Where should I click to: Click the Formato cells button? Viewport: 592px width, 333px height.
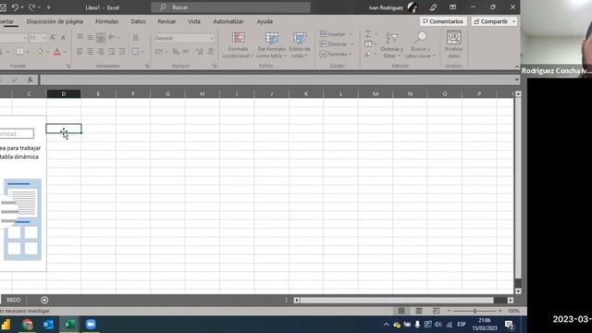(337, 55)
